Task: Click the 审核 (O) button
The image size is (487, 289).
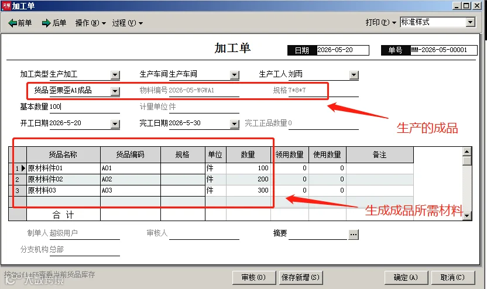Action: coord(254,277)
